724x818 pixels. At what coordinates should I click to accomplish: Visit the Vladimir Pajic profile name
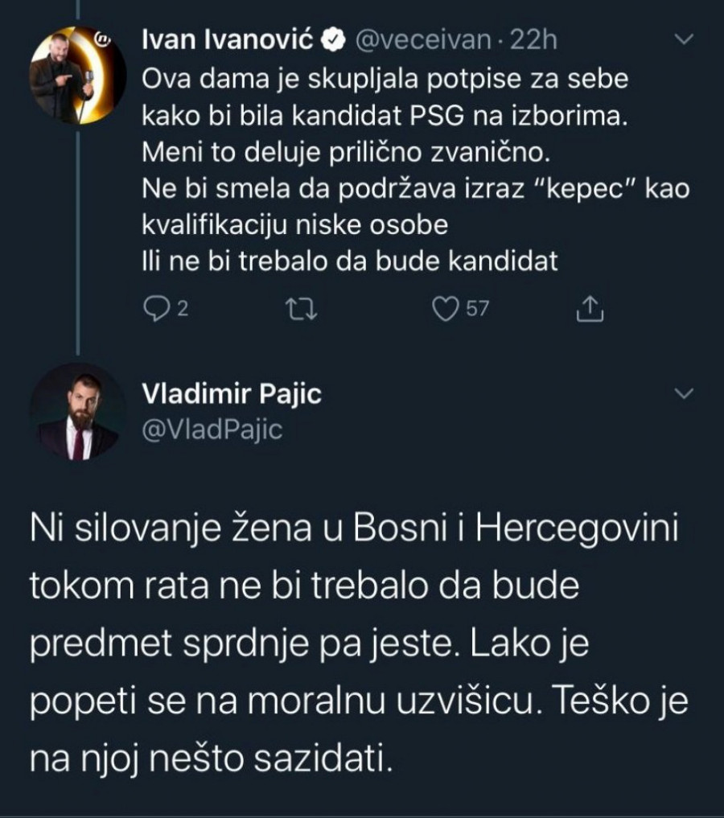pyautogui.click(x=231, y=394)
